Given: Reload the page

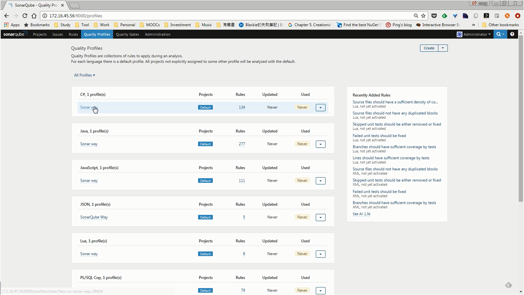Looking at the screenshot, I should pos(25,16).
